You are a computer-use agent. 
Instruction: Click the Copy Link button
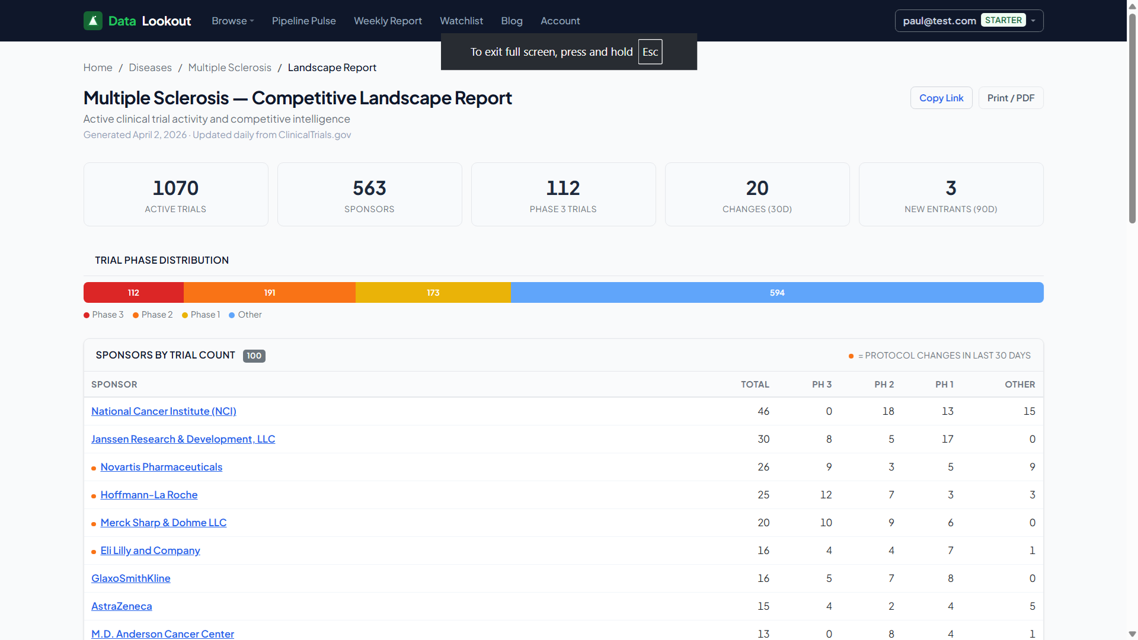point(941,98)
